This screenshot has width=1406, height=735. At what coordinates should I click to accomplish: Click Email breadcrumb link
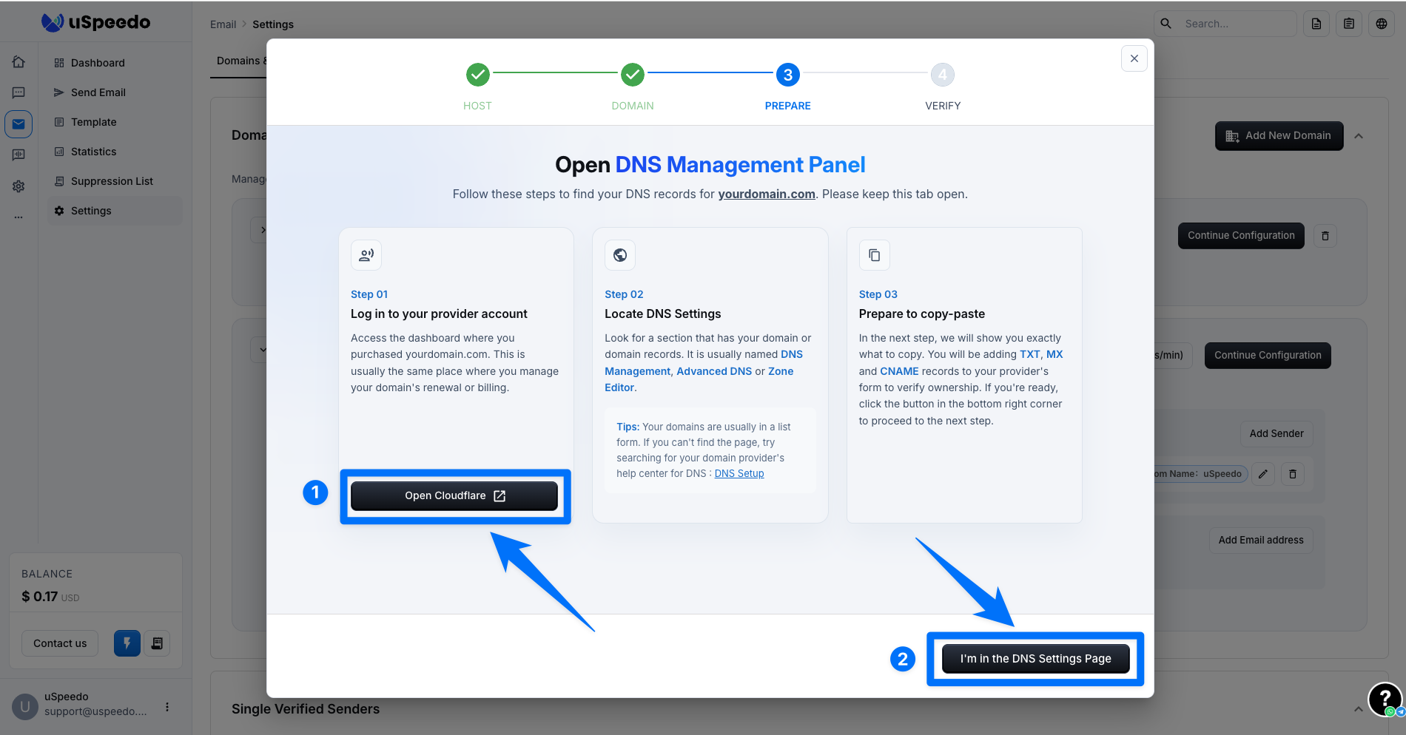223,24
